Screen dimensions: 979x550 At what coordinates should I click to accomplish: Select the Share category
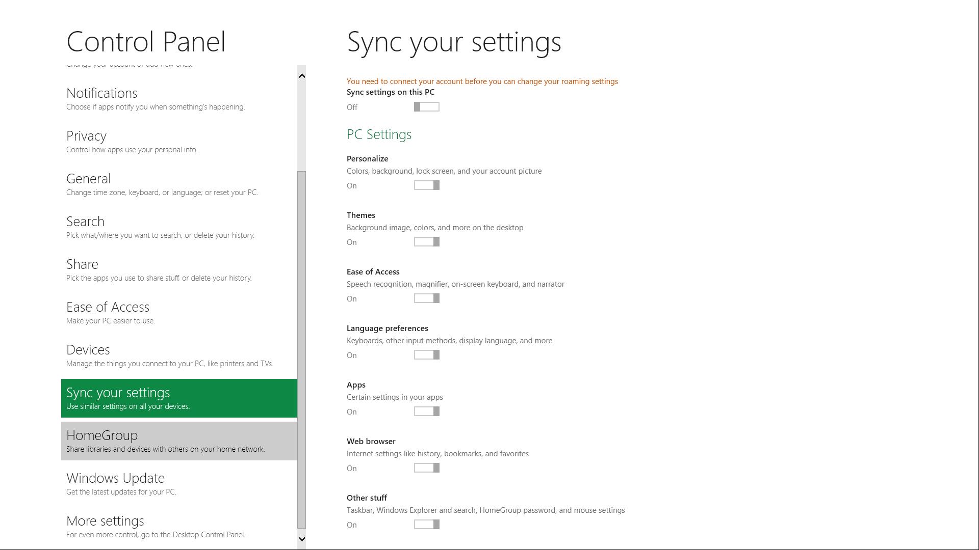point(179,270)
